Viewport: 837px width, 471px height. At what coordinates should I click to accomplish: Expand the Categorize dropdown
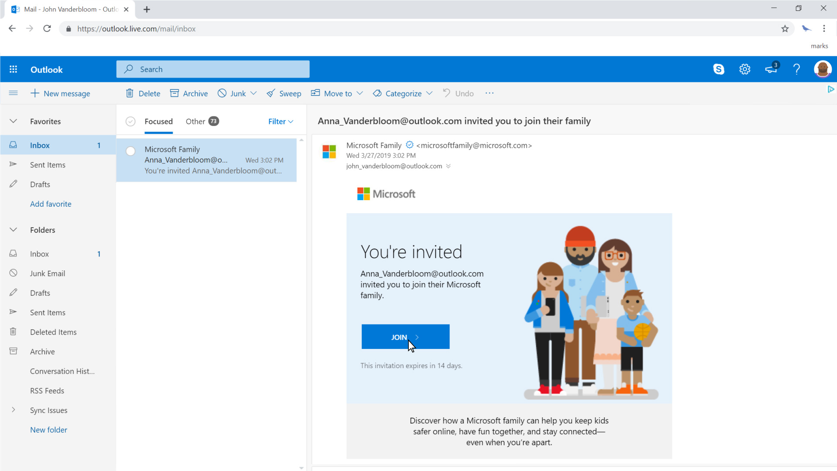[x=431, y=93]
